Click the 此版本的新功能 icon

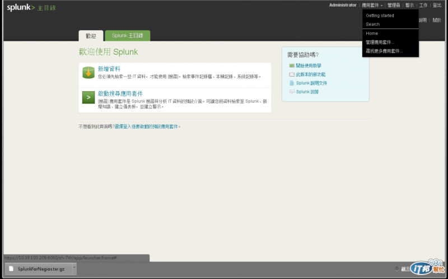point(292,74)
